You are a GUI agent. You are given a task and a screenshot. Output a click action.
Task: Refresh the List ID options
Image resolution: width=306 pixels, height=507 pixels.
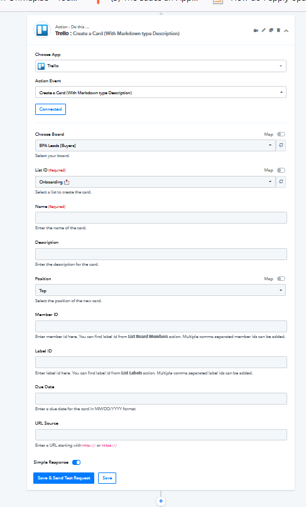tap(281, 182)
